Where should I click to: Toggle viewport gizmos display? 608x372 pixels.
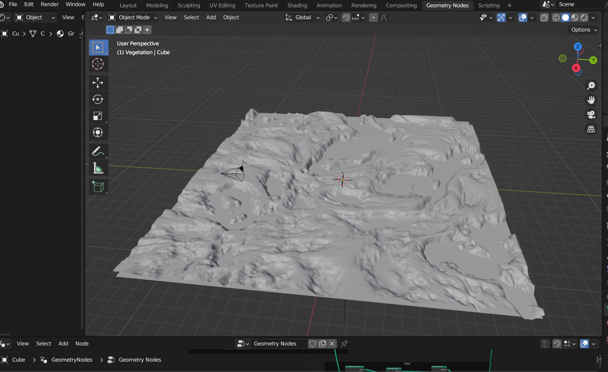[x=501, y=18]
